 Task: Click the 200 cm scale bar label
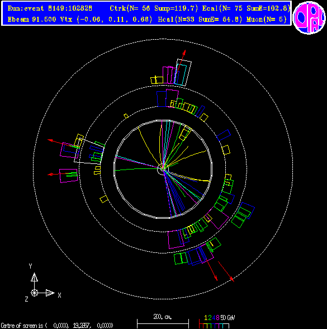(x=163, y=317)
